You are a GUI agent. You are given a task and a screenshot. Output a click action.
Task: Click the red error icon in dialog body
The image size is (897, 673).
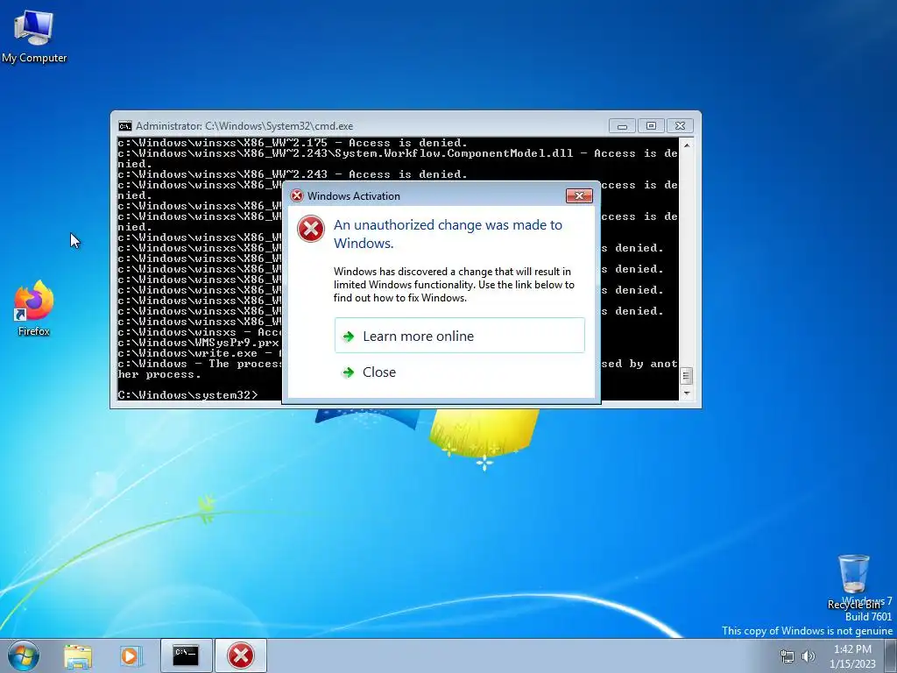tap(311, 229)
